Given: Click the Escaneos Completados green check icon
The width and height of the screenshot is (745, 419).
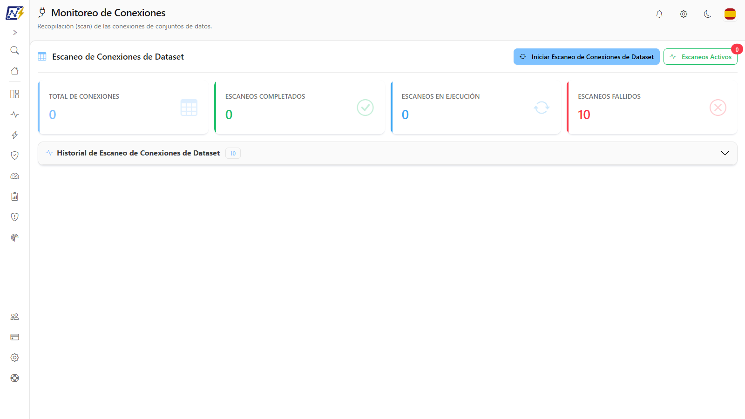Looking at the screenshot, I should coord(366,108).
